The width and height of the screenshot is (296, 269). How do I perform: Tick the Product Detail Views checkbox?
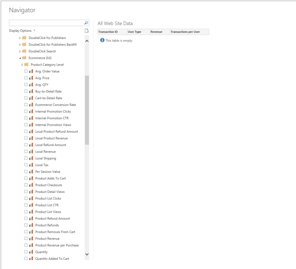point(26,192)
